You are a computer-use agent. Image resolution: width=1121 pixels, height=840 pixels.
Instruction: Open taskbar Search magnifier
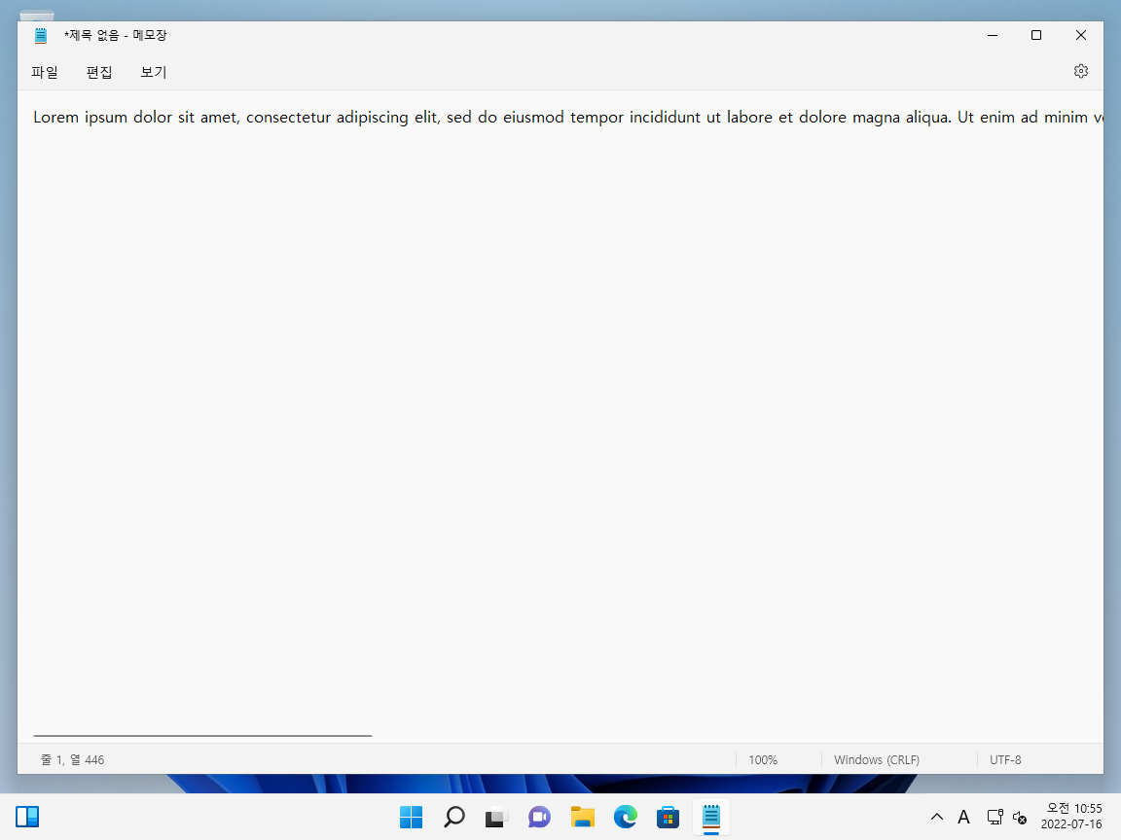454,817
